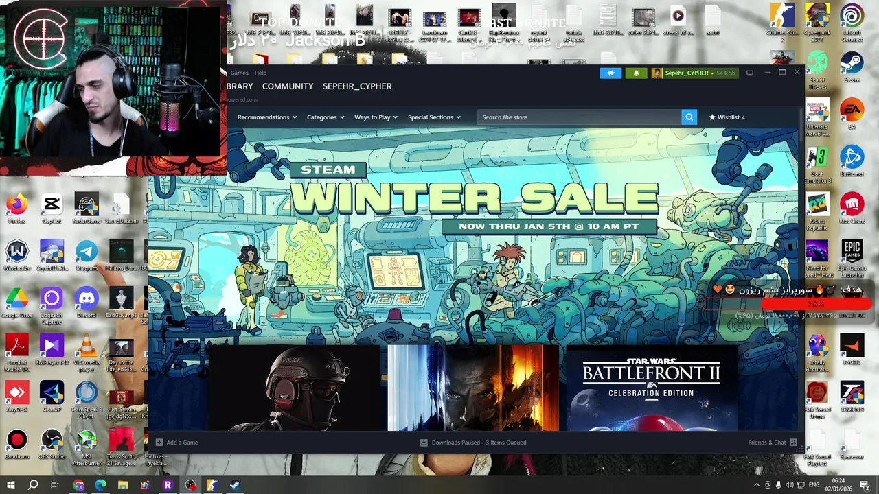The width and height of the screenshot is (879, 494).
Task: Switch to the COMMUNITY tab
Action: click(x=288, y=86)
